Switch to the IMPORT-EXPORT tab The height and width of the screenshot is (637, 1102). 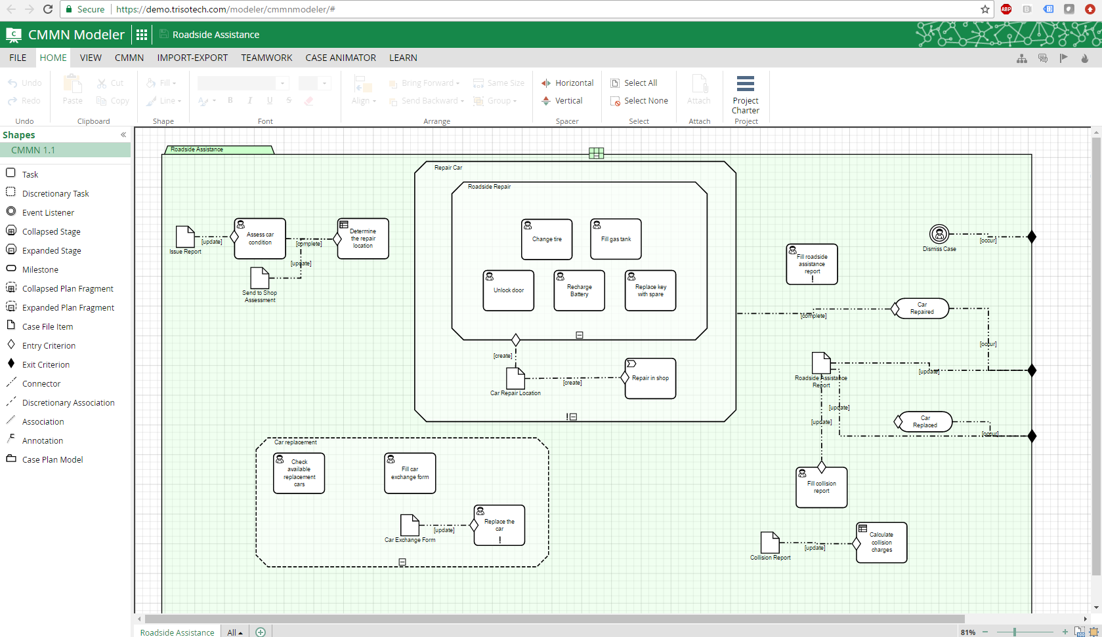[x=192, y=58]
